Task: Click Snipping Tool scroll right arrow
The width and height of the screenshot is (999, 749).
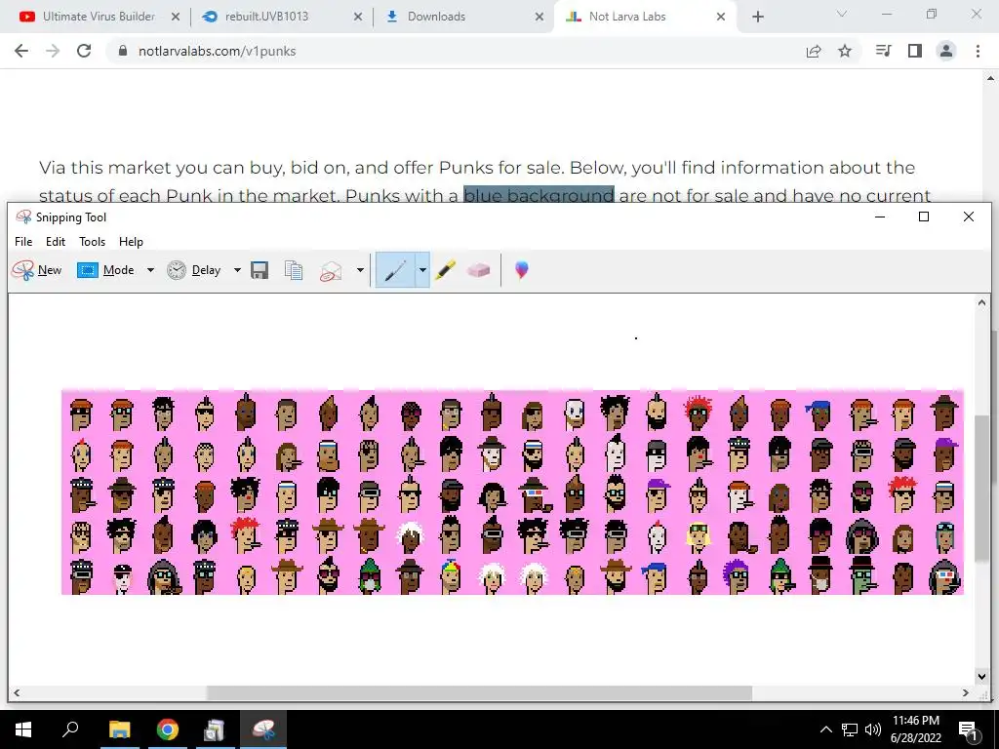Action: pos(965,692)
